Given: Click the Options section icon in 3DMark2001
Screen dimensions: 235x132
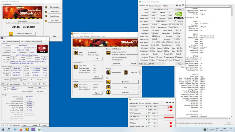Looking at the screenshot, I should click(76, 86).
